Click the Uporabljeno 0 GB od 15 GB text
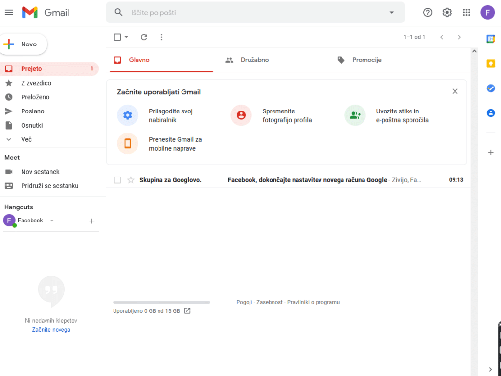Image resolution: width=501 pixels, height=376 pixels. coord(146,311)
